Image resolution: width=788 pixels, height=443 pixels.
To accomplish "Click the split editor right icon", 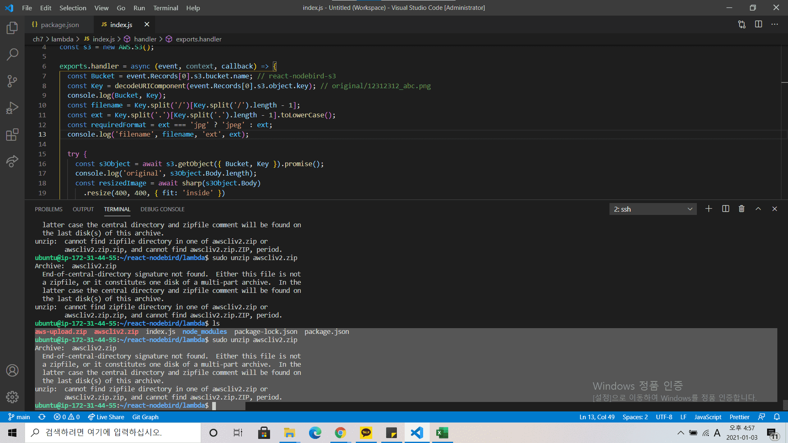I will [758, 24].
